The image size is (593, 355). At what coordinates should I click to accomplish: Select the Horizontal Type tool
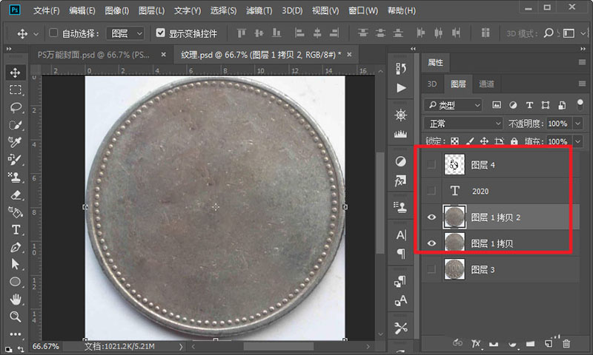16,229
